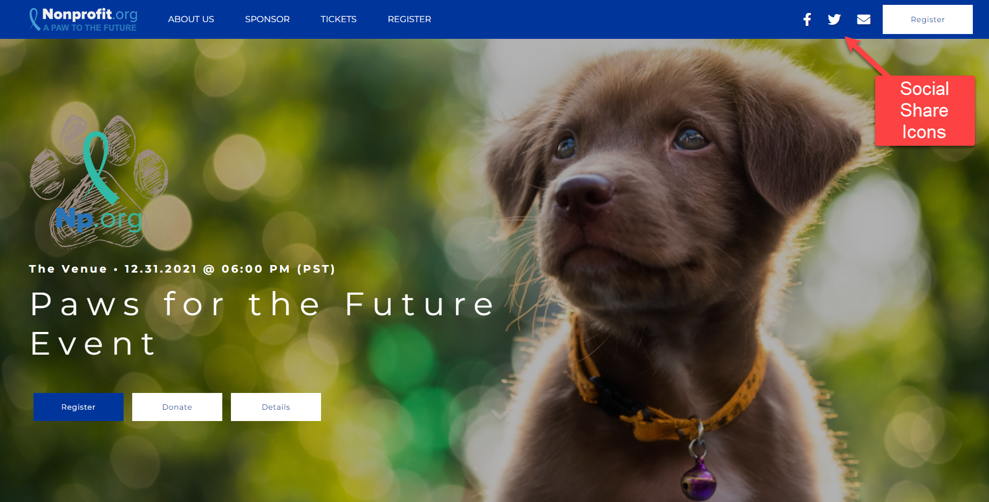Click the venue date and time line

pos(182,269)
